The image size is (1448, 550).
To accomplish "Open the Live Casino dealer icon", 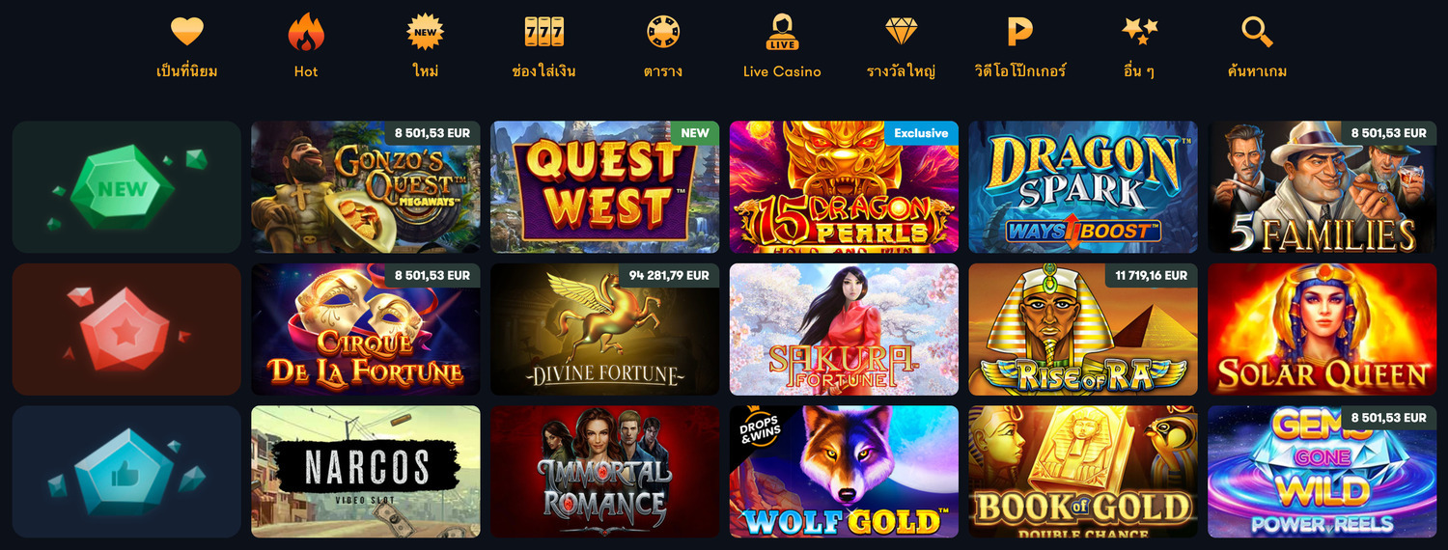I will (783, 32).
